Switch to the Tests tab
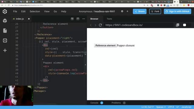Image resolution: width=194 pixels, height=109 pixels. pyautogui.click(x=109, y=19)
